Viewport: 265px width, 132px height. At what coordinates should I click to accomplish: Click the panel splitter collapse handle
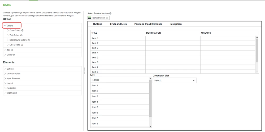pos(84,71)
